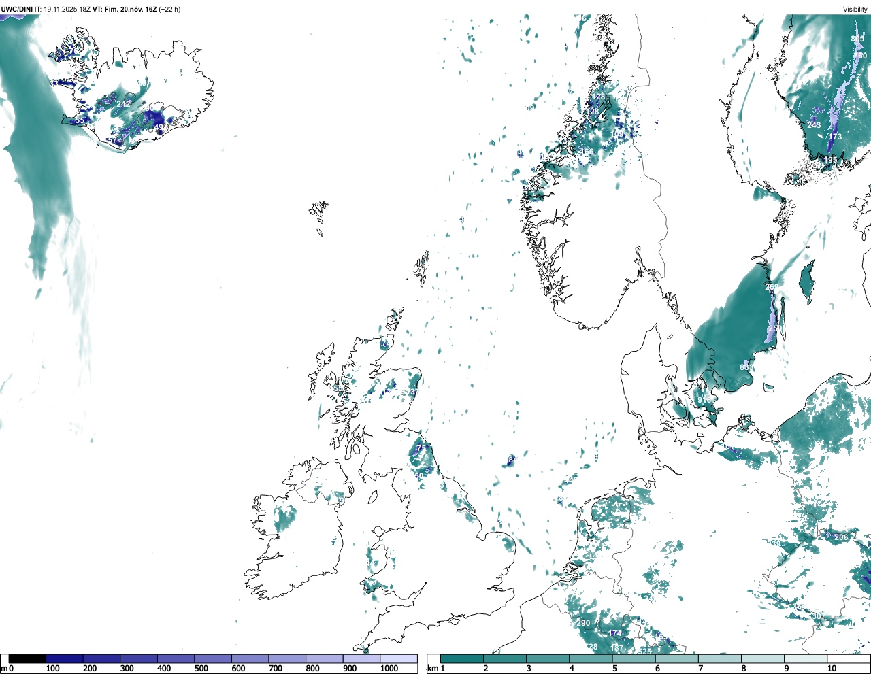
Task: Click the 700–800 m legend swatch
Action: click(x=287, y=658)
